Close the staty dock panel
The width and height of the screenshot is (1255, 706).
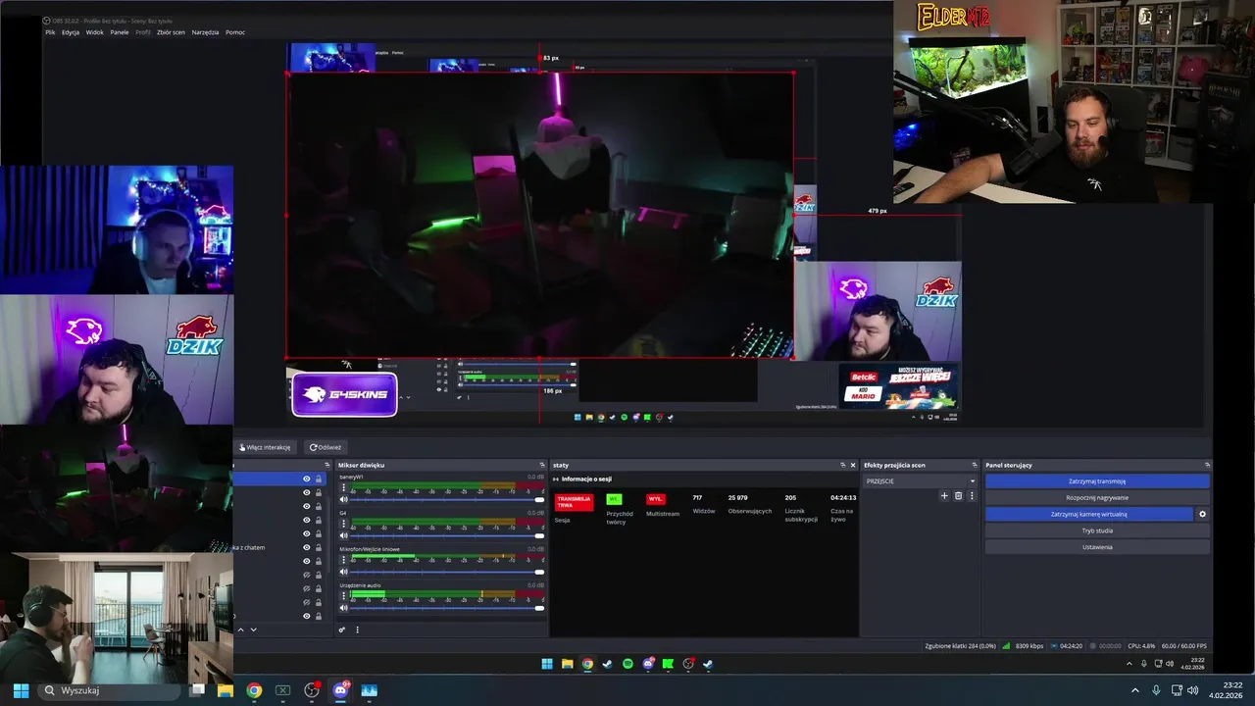(853, 465)
